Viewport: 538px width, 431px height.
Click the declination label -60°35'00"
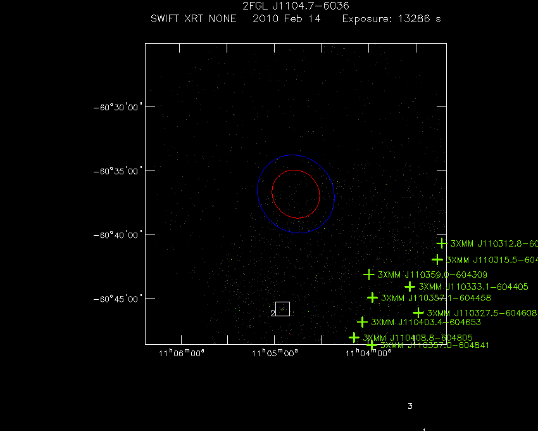(118, 171)
